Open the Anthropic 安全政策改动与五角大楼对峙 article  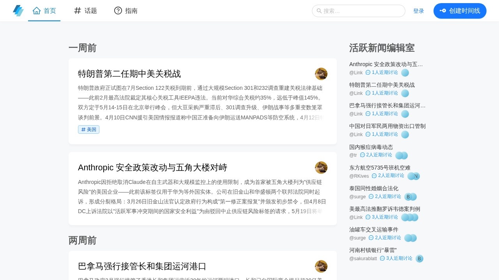152,168
